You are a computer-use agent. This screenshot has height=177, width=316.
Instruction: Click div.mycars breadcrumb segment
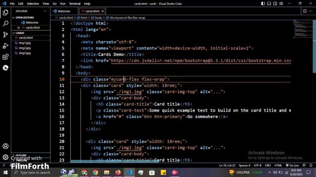point(127,18)
